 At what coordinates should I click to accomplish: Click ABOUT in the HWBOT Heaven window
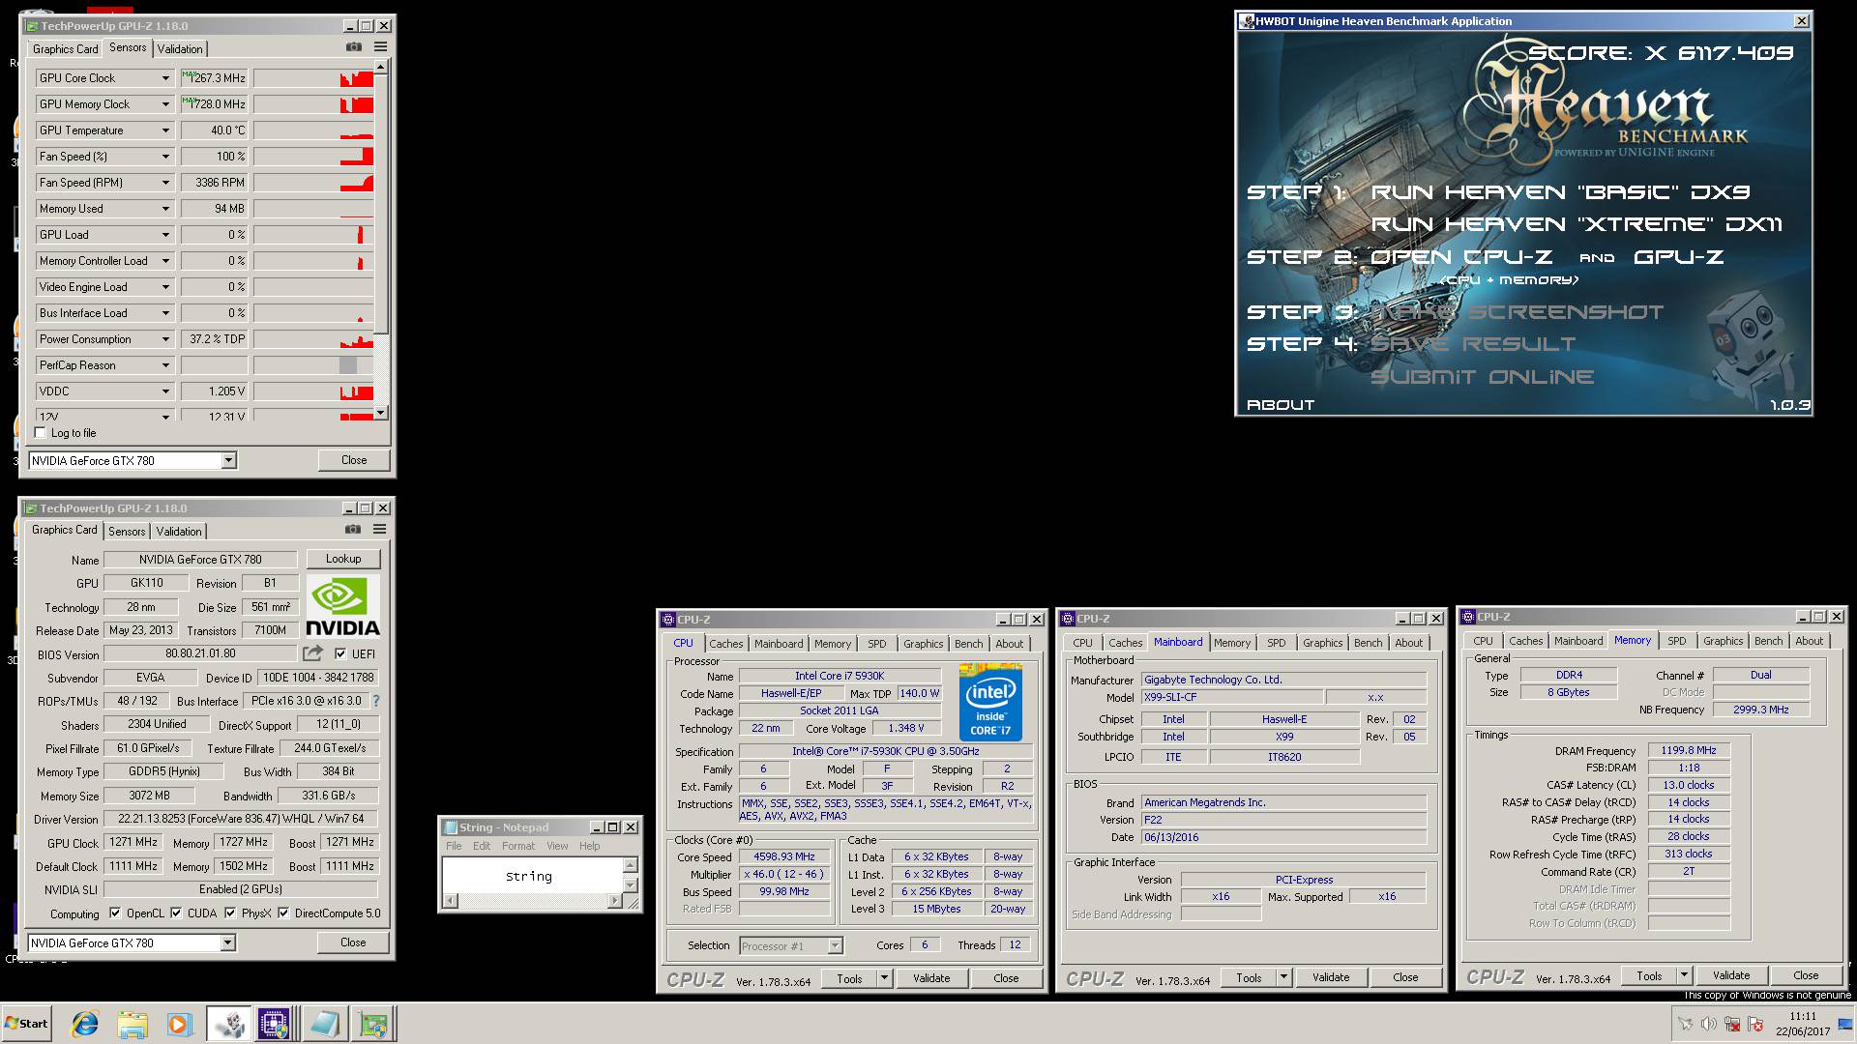(1281, 405)
